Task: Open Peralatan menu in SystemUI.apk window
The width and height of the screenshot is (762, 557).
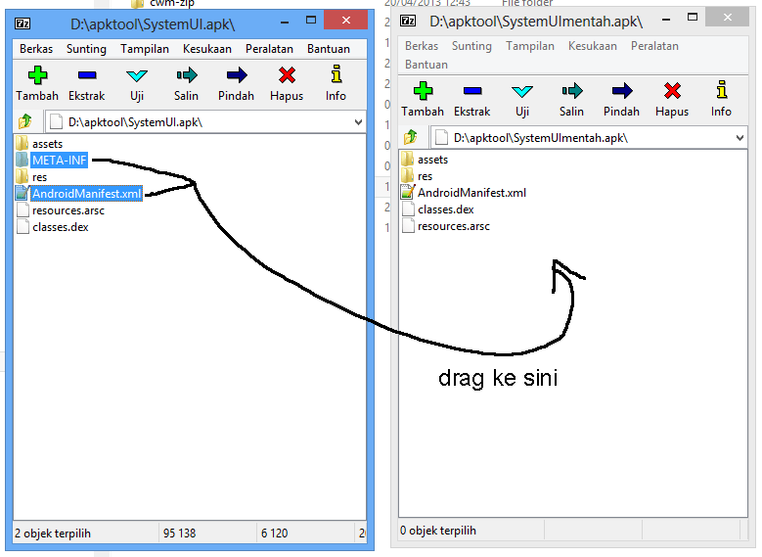Action: [x=269, y=49]
